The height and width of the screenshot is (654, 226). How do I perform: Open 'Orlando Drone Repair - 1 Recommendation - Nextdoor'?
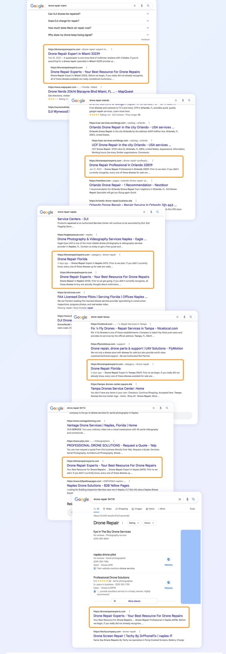click(x=129, y=185)
